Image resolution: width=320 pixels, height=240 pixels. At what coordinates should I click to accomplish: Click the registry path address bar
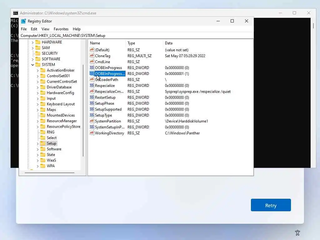(136, 36)
